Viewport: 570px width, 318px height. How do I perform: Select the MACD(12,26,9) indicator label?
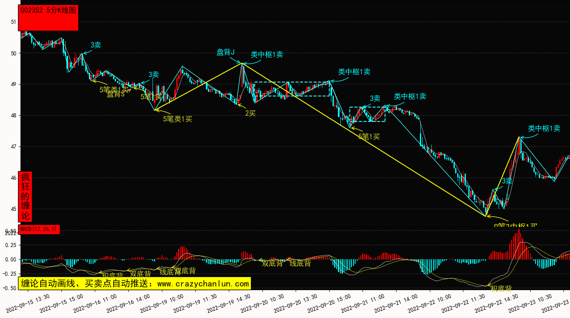click(39, 229)
